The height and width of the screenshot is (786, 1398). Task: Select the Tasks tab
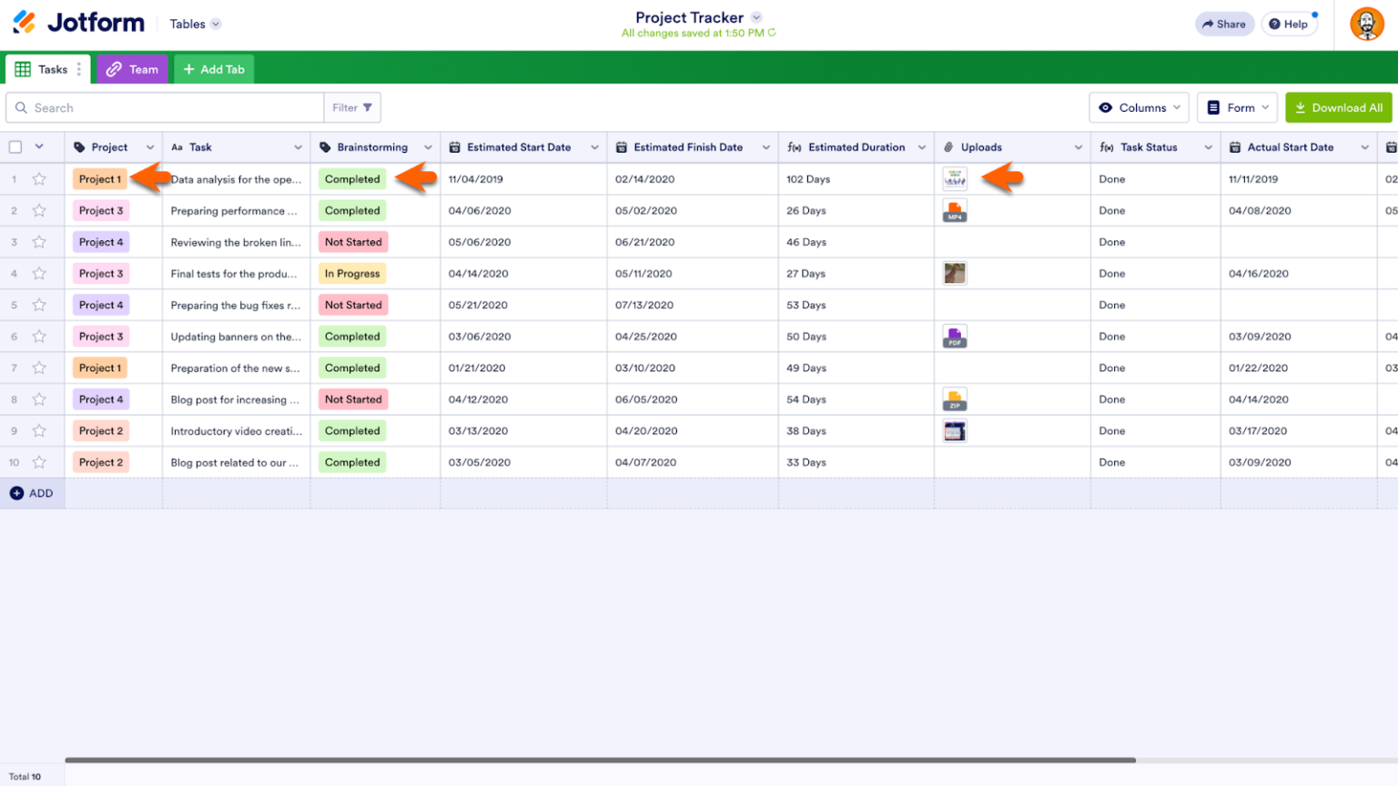tap(47, 69)
